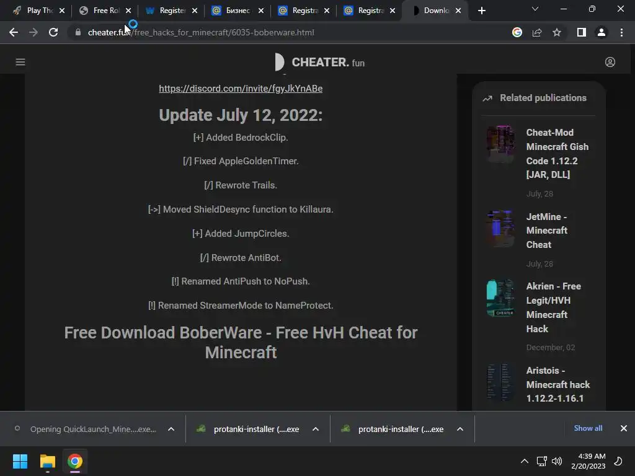Open 'Aristois - Minecraft hack 1.12.2-1.16.1' article
The width and height of the screenshot is (635, 476).
(x=557, y=384)
